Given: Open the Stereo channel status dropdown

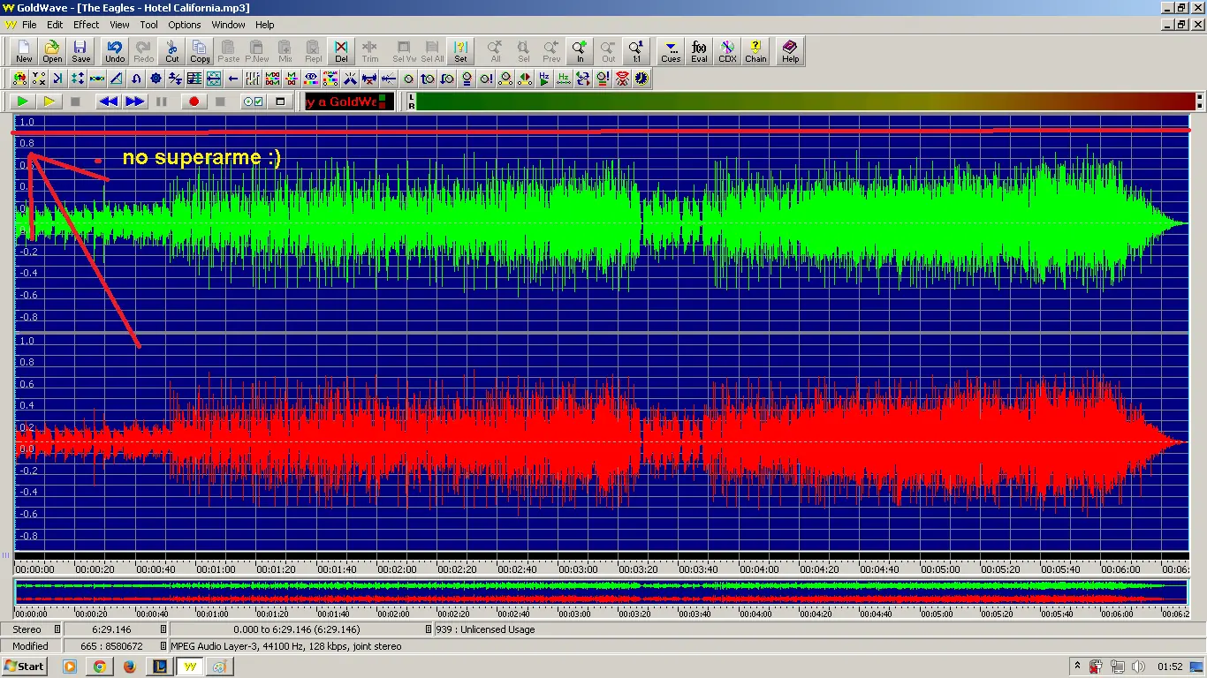Looking at the screenshot, I should [x=57, y=629].
